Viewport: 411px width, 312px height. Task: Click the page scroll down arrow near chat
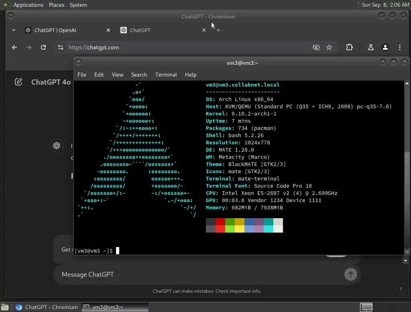click(x=405, y=261)
